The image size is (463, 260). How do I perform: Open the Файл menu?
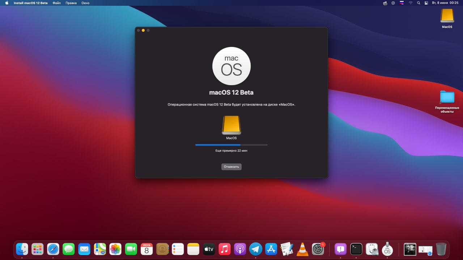point(56,3)
